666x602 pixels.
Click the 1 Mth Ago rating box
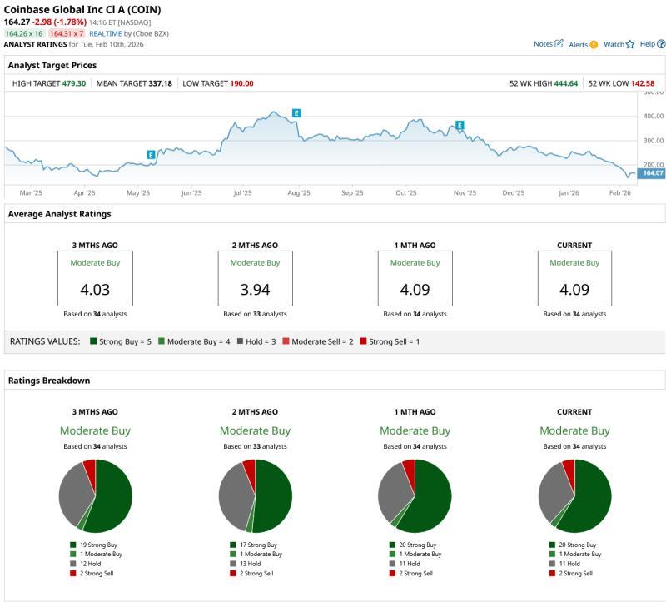tap(415, 279)
